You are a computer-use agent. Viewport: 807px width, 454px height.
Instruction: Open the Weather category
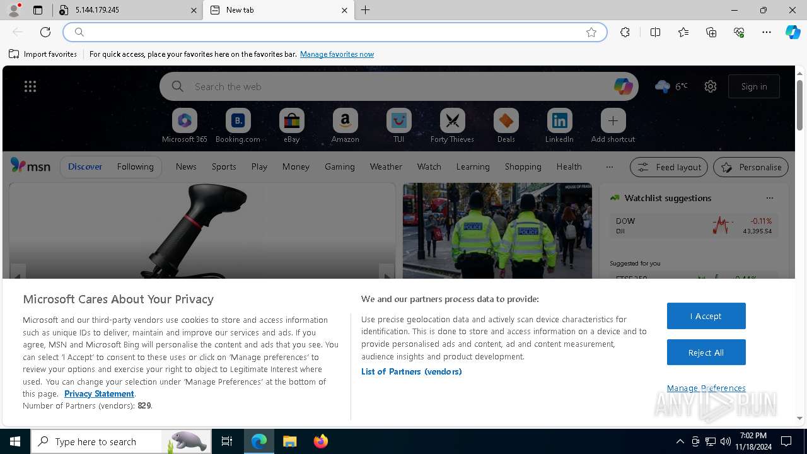click(x=386, y=166)
